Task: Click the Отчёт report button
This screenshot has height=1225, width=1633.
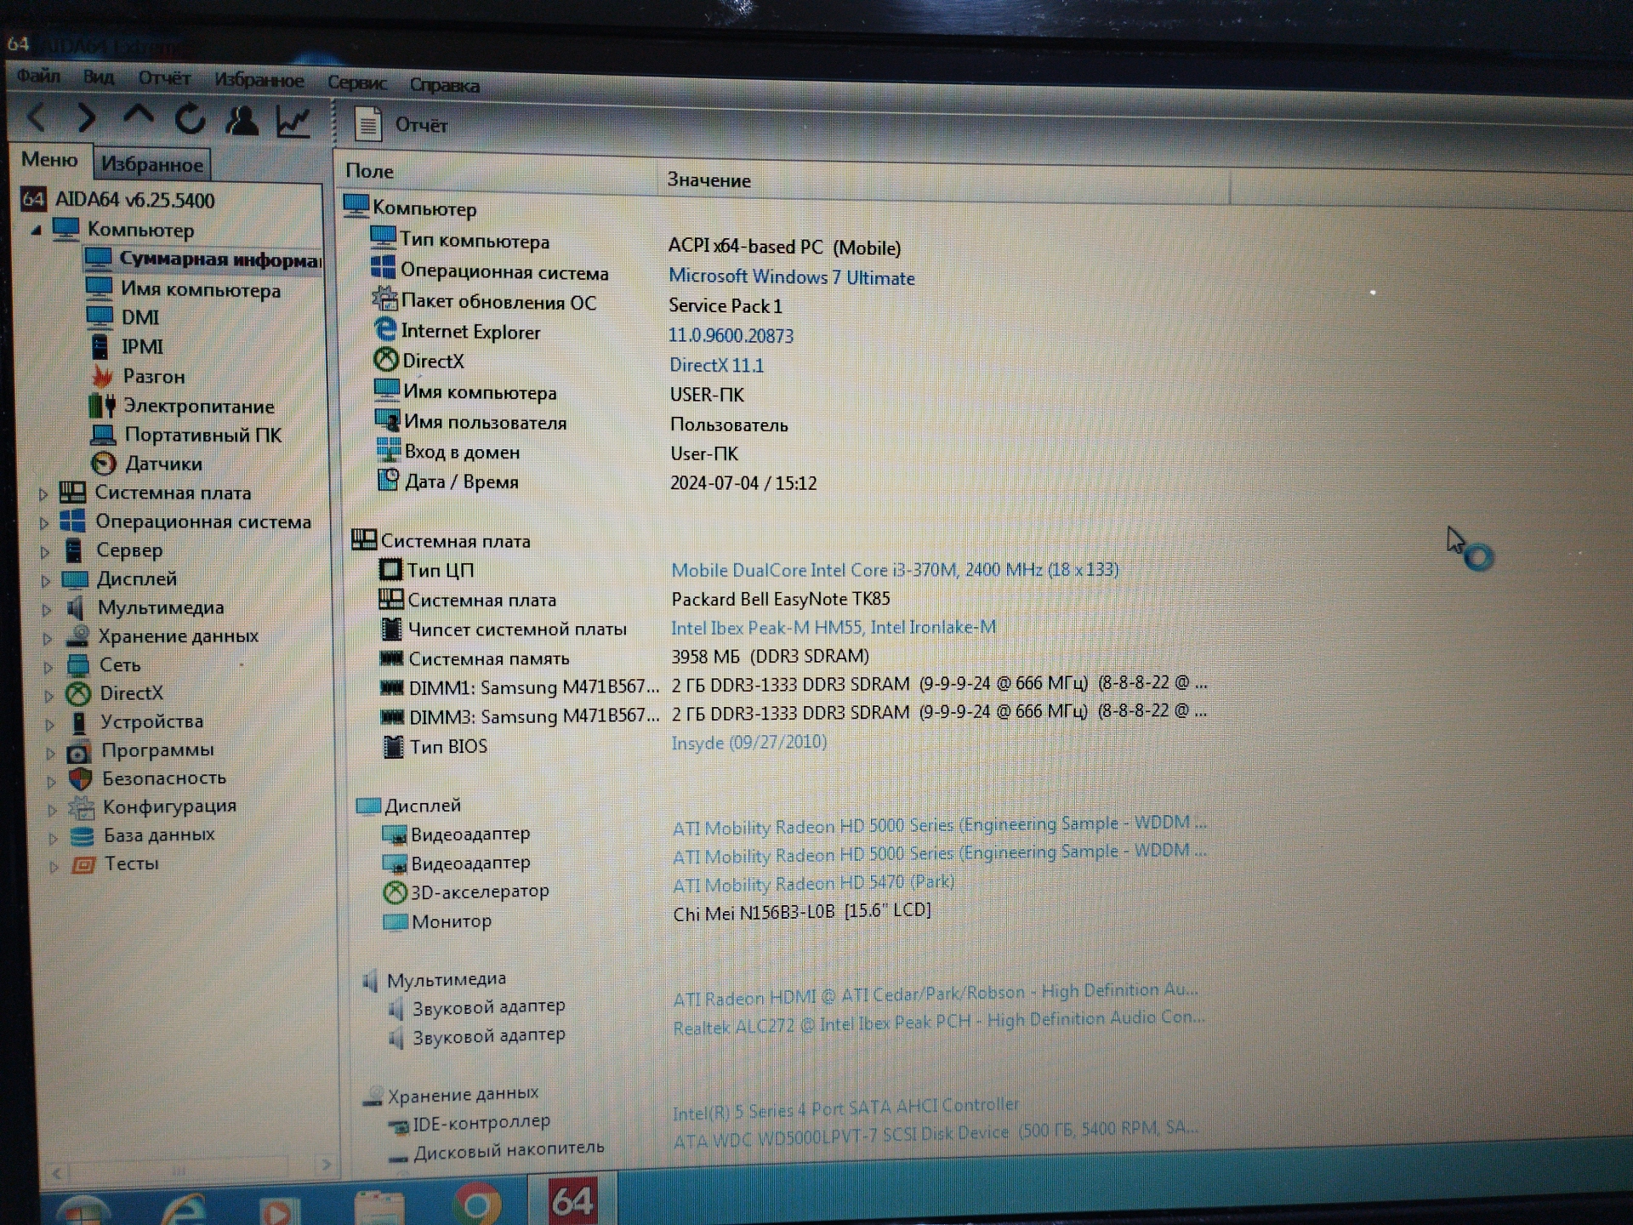Action: pyautogui.click(x=401, y=125)
